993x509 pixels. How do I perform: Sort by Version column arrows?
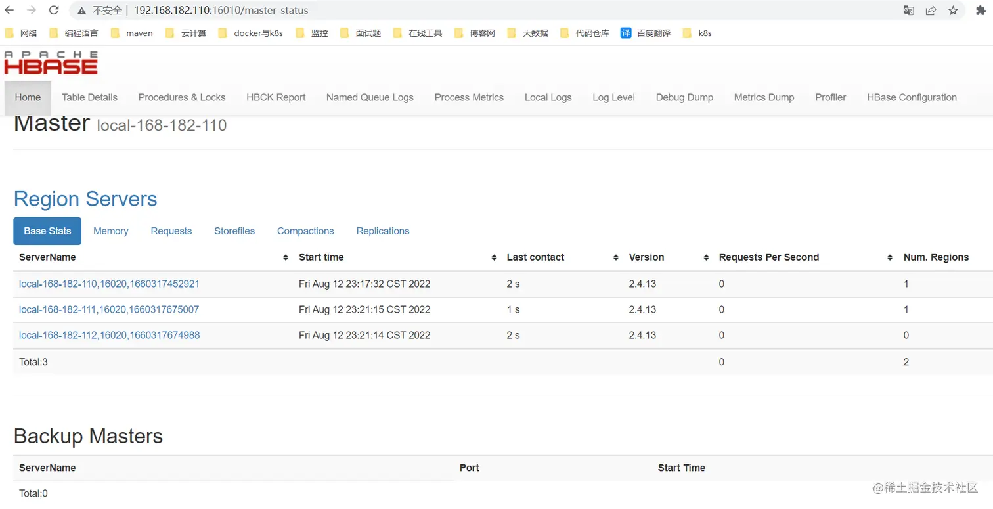pyautogui.click(x=707, y=257)
